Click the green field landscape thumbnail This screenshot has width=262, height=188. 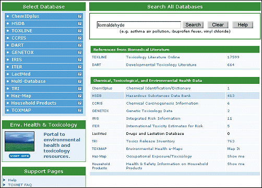(x=19, y=141)
